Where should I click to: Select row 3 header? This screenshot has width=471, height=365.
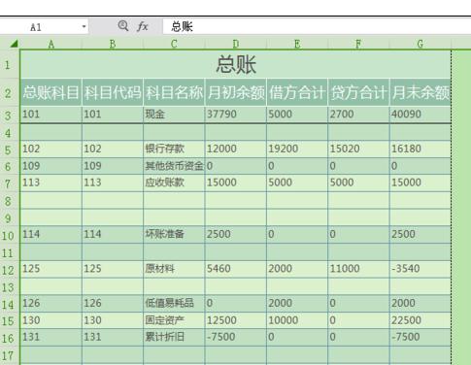pos(9,116)
